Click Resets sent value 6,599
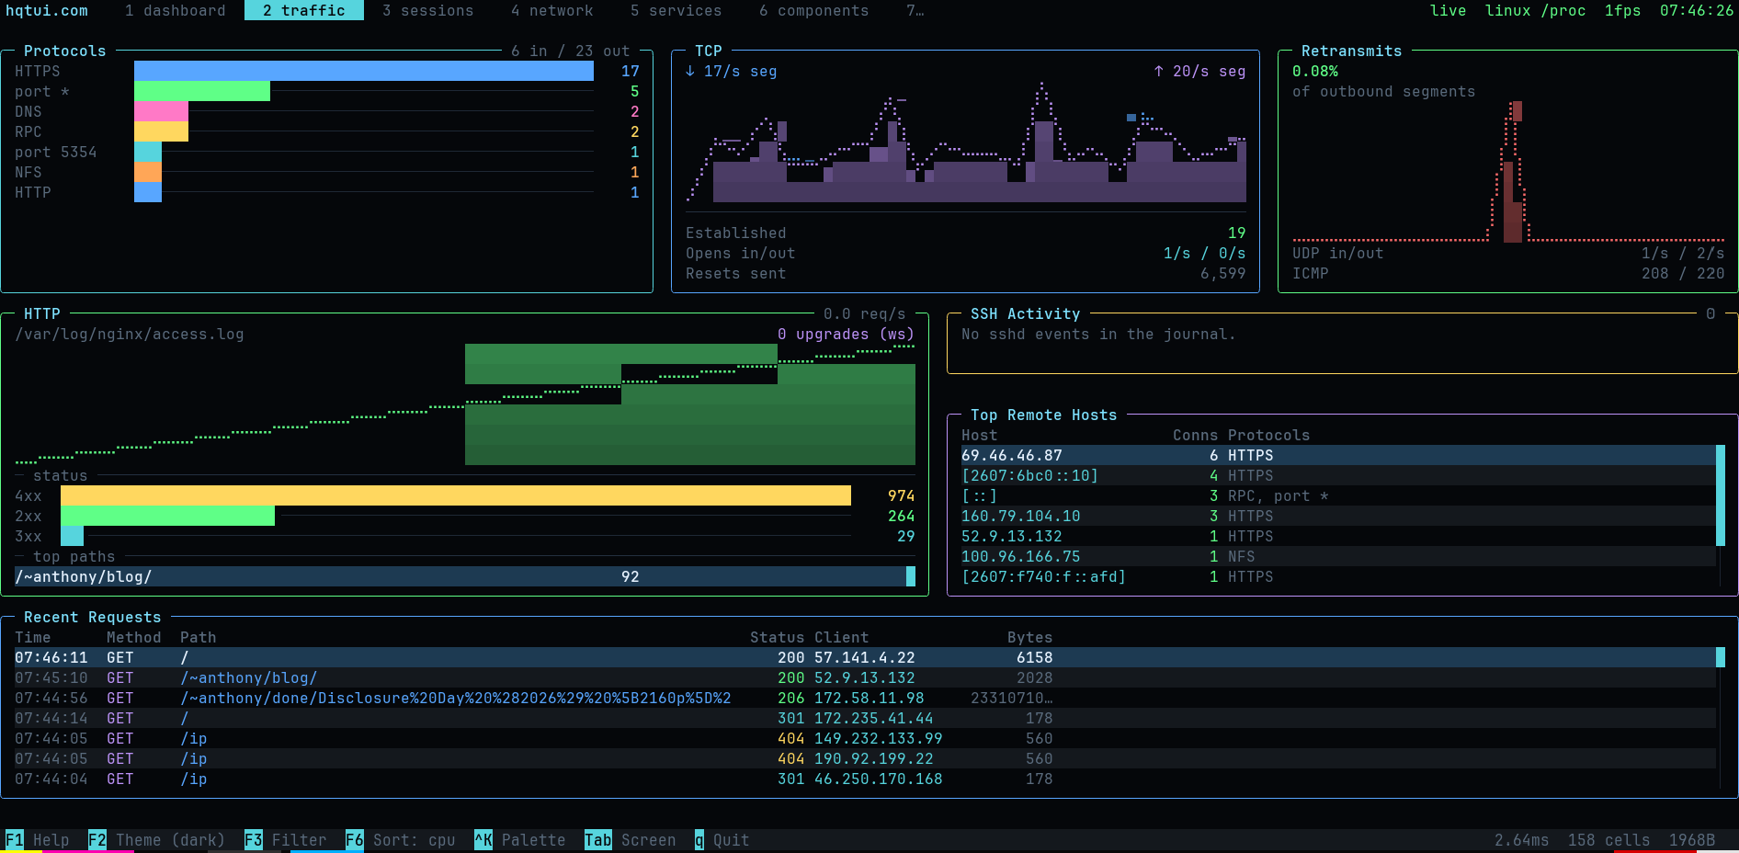Viewport: 1739px width, 853px height. pyautogui.click(x=1223, y=273)
